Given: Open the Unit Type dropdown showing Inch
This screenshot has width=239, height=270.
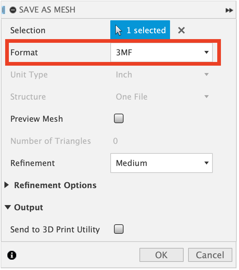Looking at the screenshot, I should point(161,75).
